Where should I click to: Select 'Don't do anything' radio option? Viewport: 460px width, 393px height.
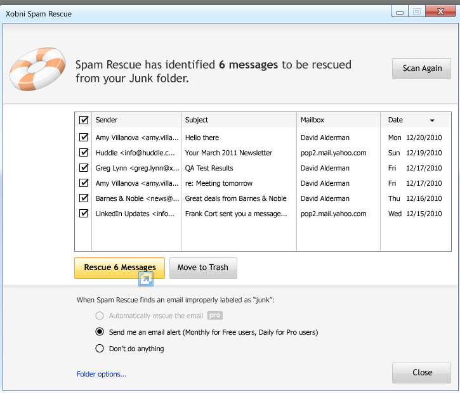click(x=100, y=349)
